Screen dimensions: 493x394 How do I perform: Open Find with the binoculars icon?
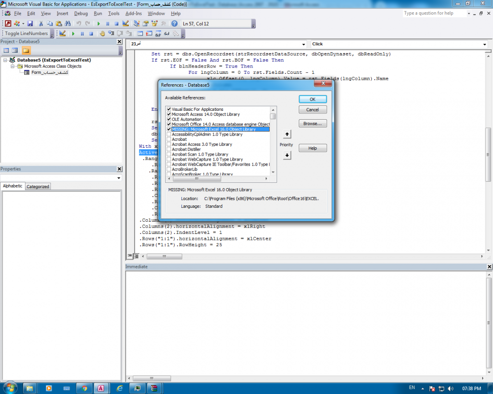pyautogui.click(x=68, y=24)
